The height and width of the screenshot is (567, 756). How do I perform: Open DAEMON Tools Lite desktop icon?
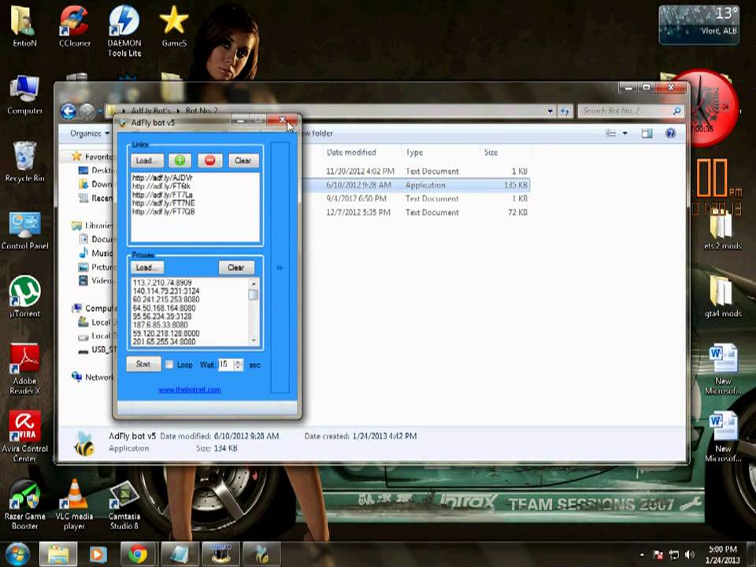124,31
